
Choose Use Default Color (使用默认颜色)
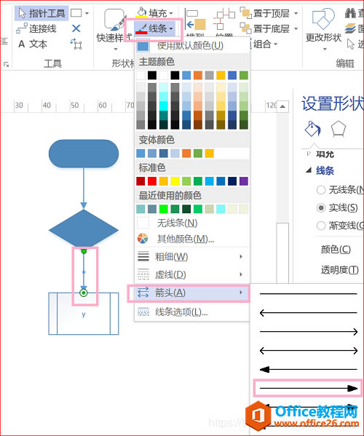point(192,46)
